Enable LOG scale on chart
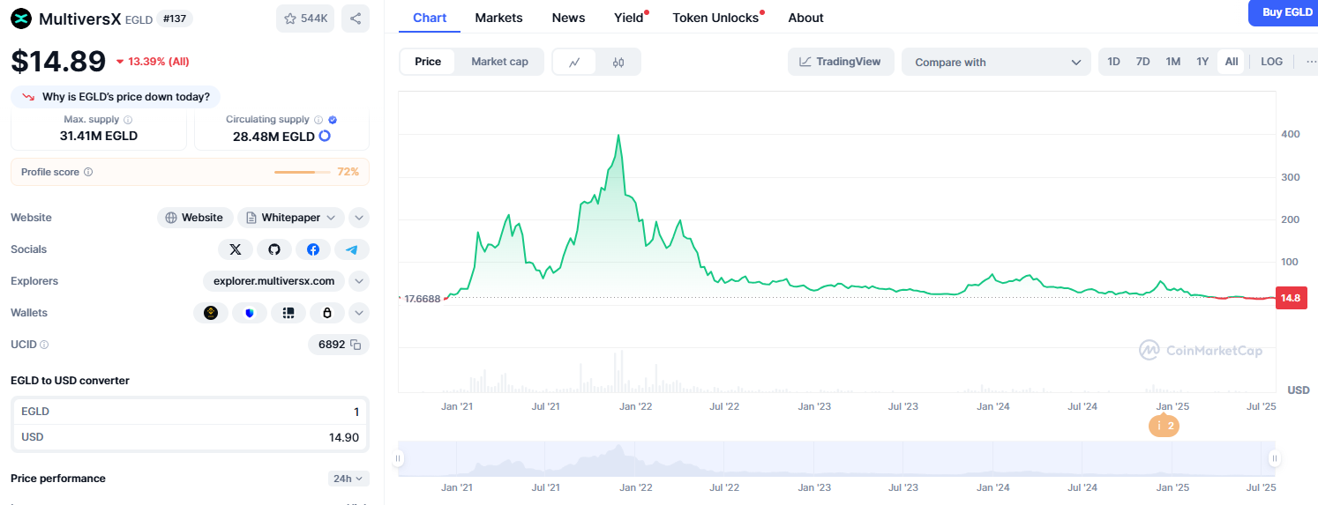1318x505 pixels. 1271,62
